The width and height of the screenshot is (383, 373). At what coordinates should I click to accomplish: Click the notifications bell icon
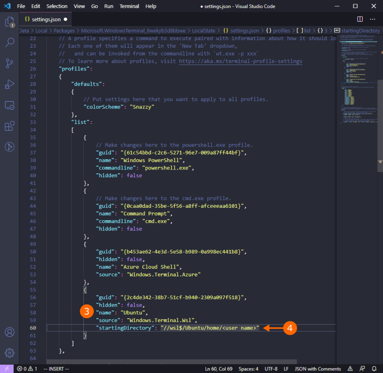click(x=374, y=368)
